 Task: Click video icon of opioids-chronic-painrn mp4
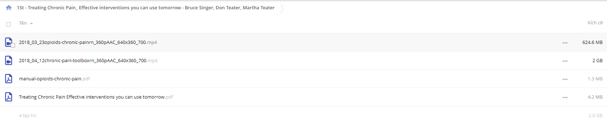coord(9,42)
